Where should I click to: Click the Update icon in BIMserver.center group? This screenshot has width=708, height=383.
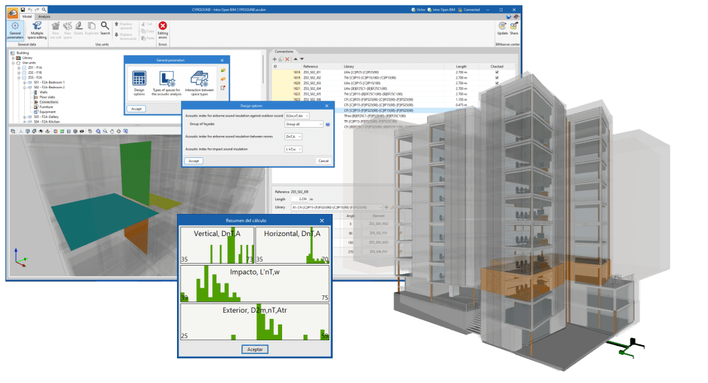pos(502,28)
